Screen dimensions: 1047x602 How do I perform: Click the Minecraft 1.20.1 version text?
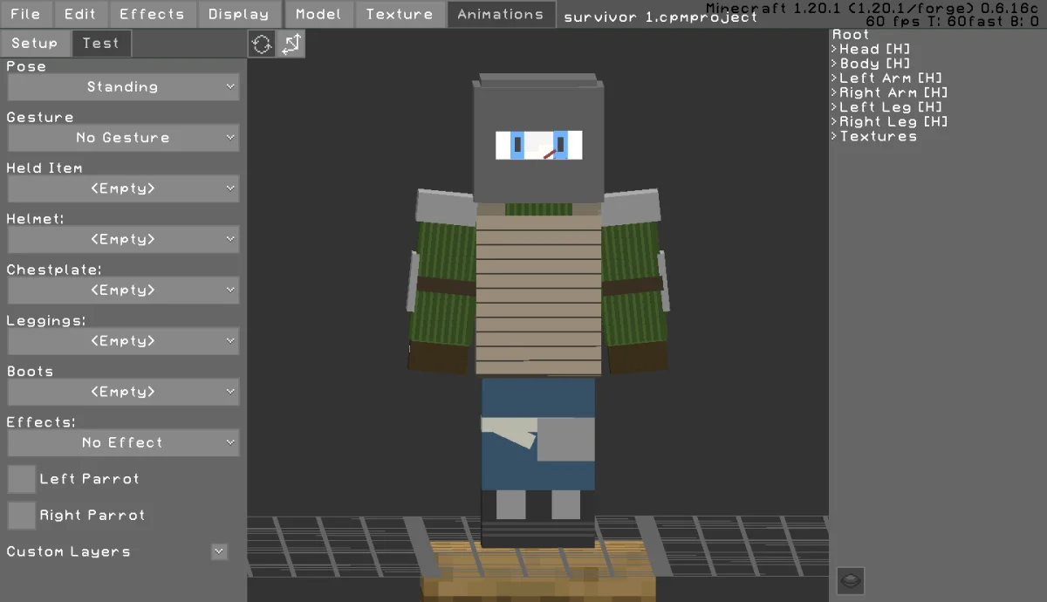click(872, 8)
